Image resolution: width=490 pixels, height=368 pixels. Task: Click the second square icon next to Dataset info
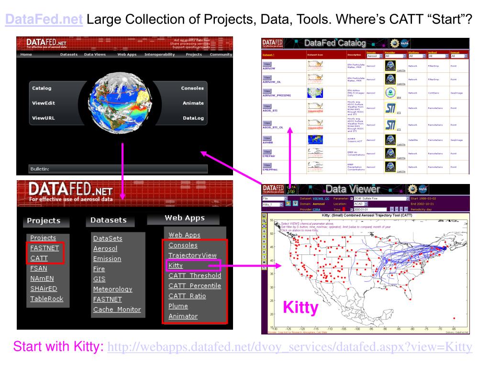[x=295, y=203]
